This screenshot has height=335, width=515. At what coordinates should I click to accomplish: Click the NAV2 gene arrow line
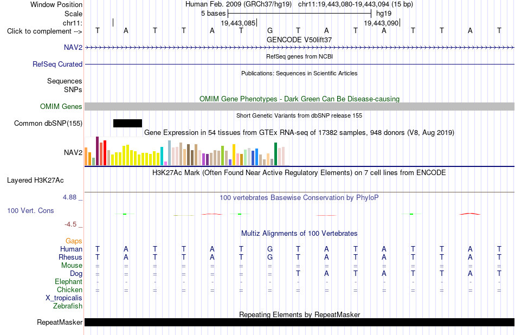coord(300,48)
